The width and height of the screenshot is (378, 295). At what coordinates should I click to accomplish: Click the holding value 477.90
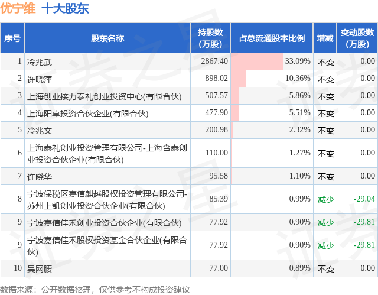point(217,112)
